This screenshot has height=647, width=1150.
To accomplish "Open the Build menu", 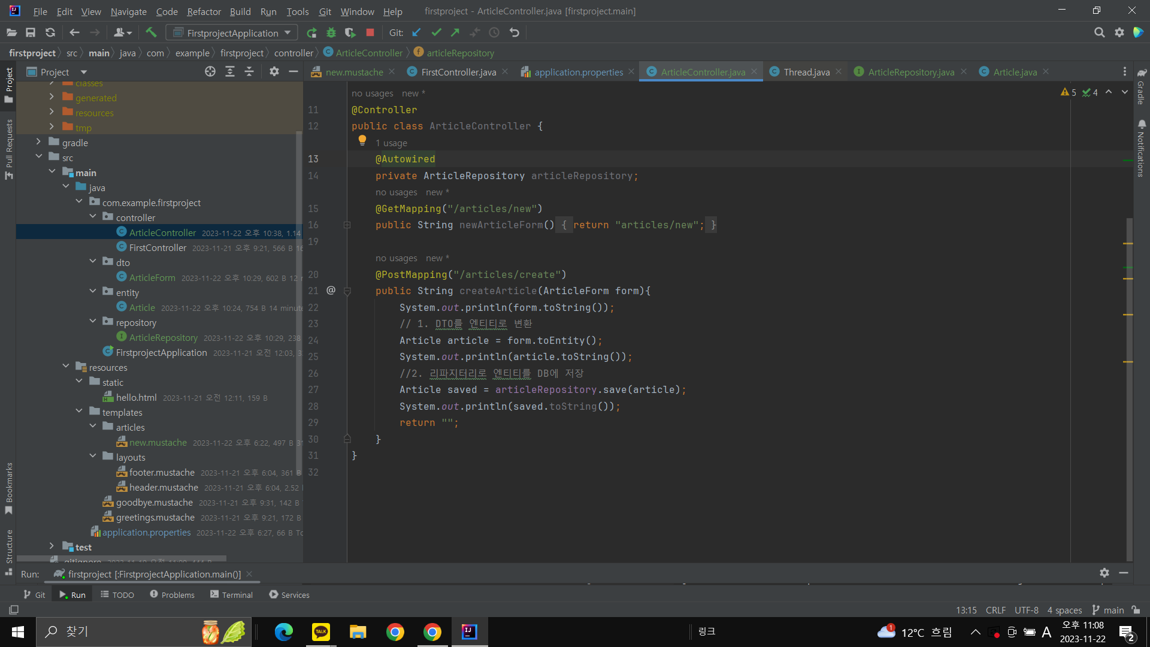I will point(240,11).
